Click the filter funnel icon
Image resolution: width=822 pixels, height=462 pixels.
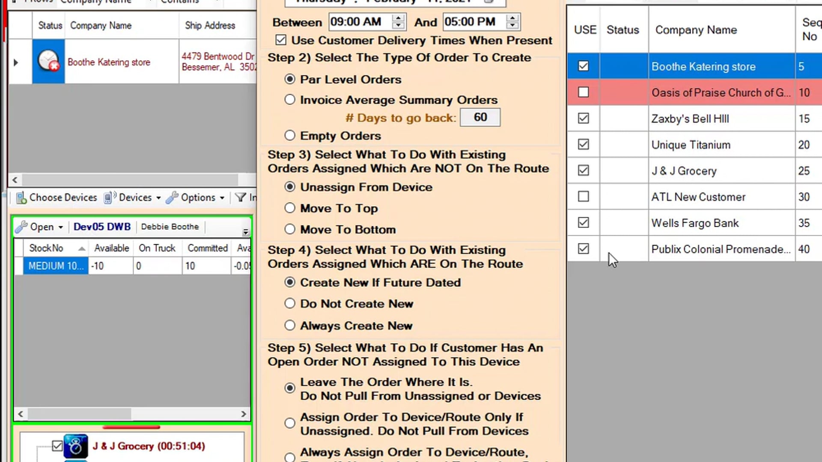tap(241, 197)
